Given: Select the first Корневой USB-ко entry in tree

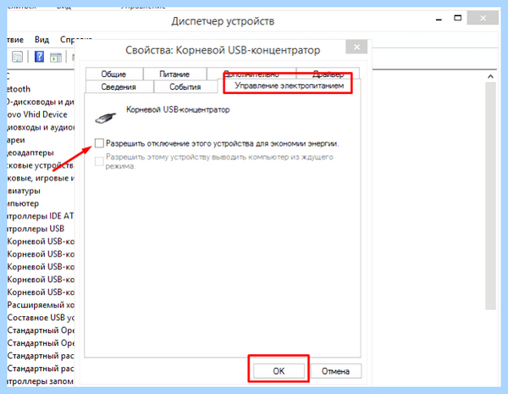Looking at the screenshot, I should pos(41,241).
